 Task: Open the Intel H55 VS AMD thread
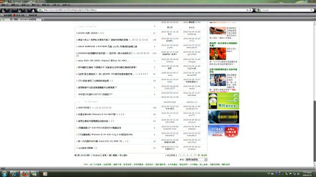[x=101, y=141]
